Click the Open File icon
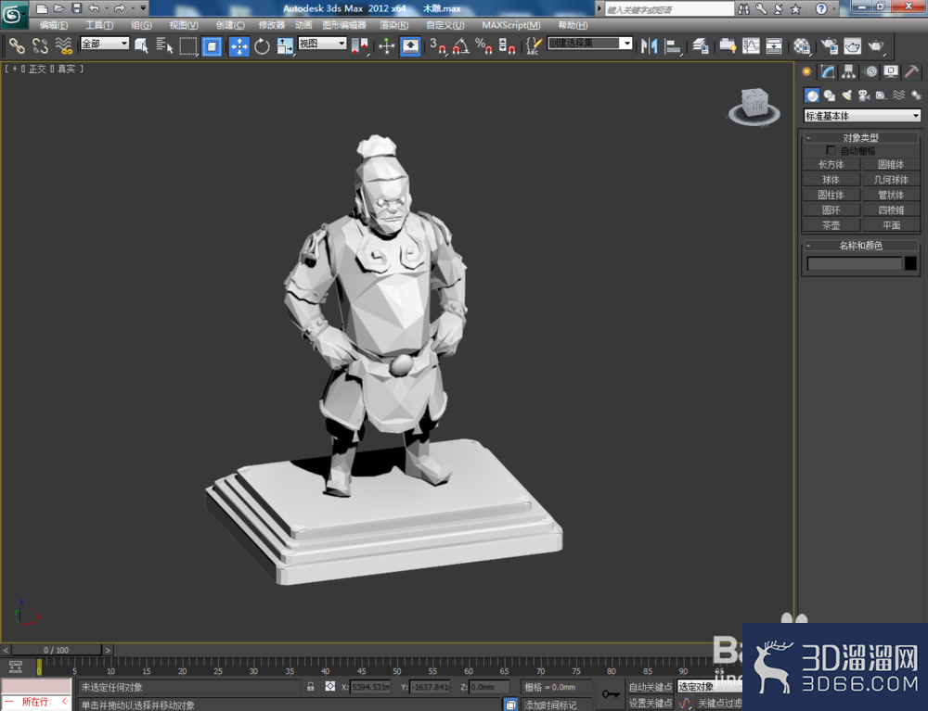The width and height of the screenshot is (928, 711). [58, 8]
